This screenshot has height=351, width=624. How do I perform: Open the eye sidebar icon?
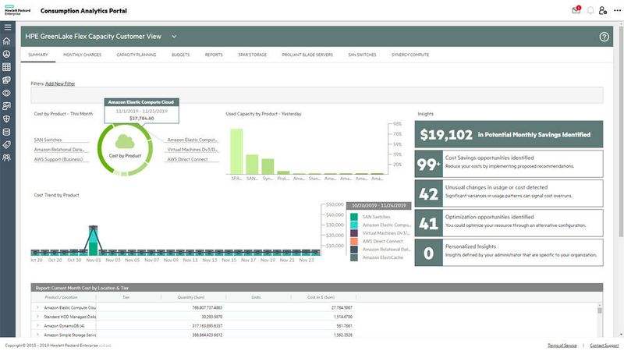(x=7, y=93)
